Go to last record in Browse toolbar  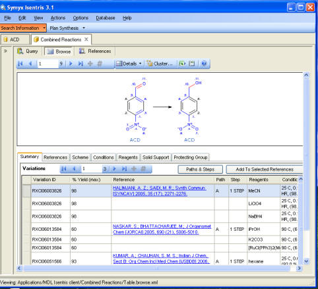click(80, 63)
